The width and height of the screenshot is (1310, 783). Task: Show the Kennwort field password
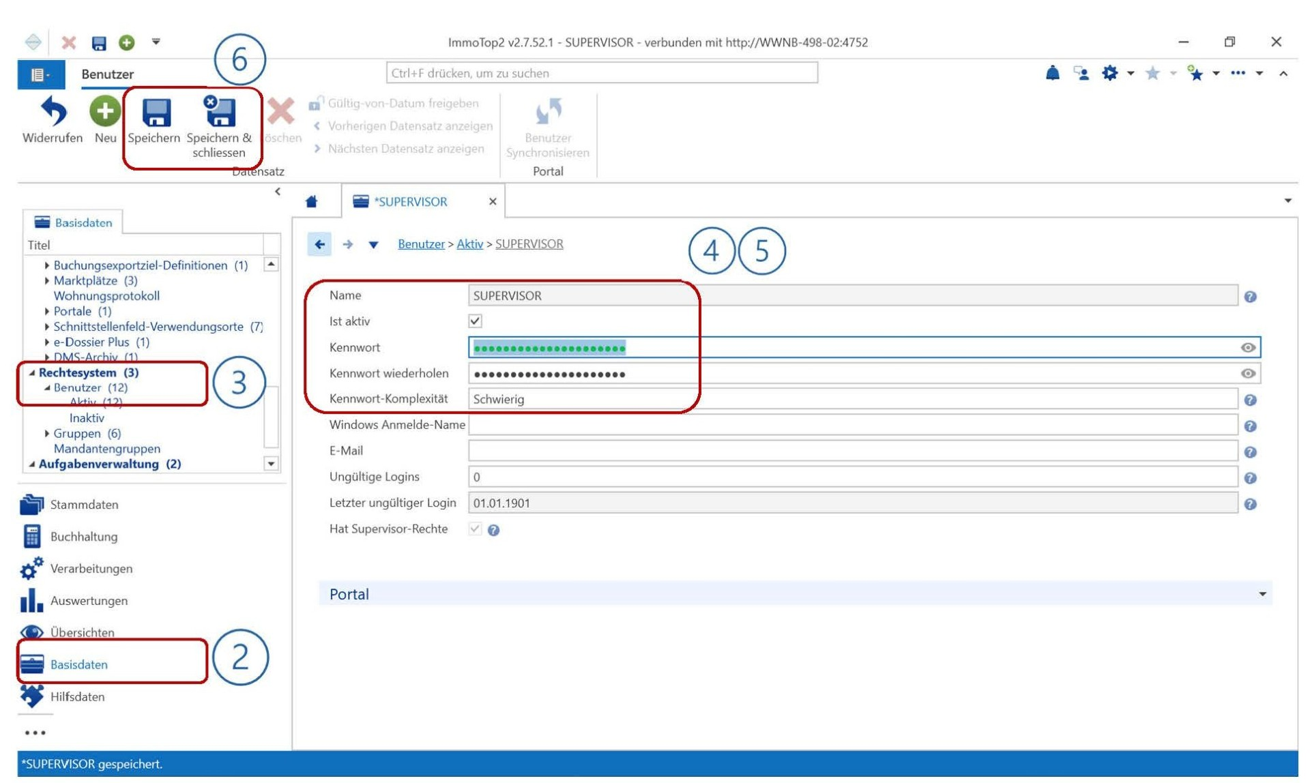[x=1248, y=348]
